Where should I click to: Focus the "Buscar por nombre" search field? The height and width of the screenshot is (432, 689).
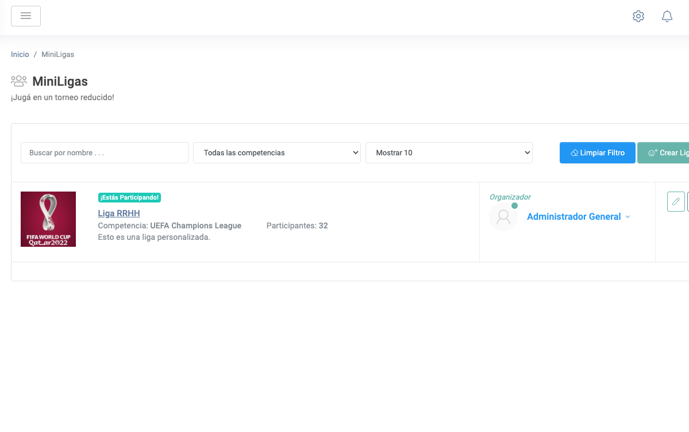105,152
